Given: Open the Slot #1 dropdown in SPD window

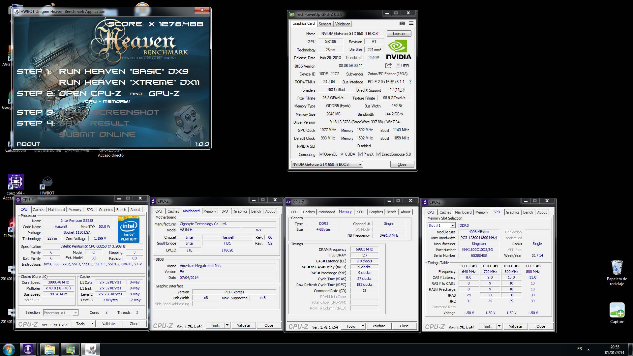Looking at the screenshot, I should (441, 225).
